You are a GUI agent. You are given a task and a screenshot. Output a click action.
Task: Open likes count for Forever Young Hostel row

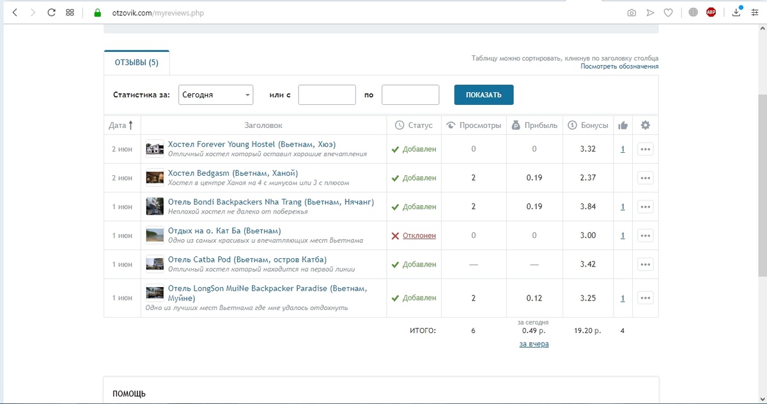[x=623, y=149]
